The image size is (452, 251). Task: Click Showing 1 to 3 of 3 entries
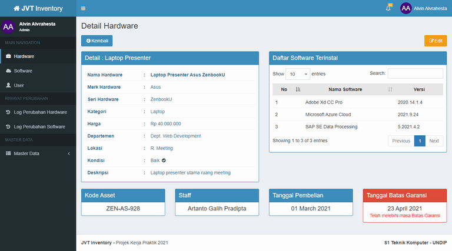300,140
